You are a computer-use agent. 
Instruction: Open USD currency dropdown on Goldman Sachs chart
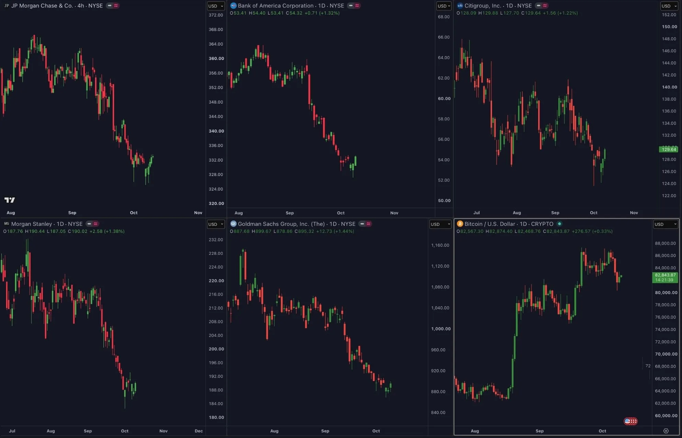tap(440, 224)
